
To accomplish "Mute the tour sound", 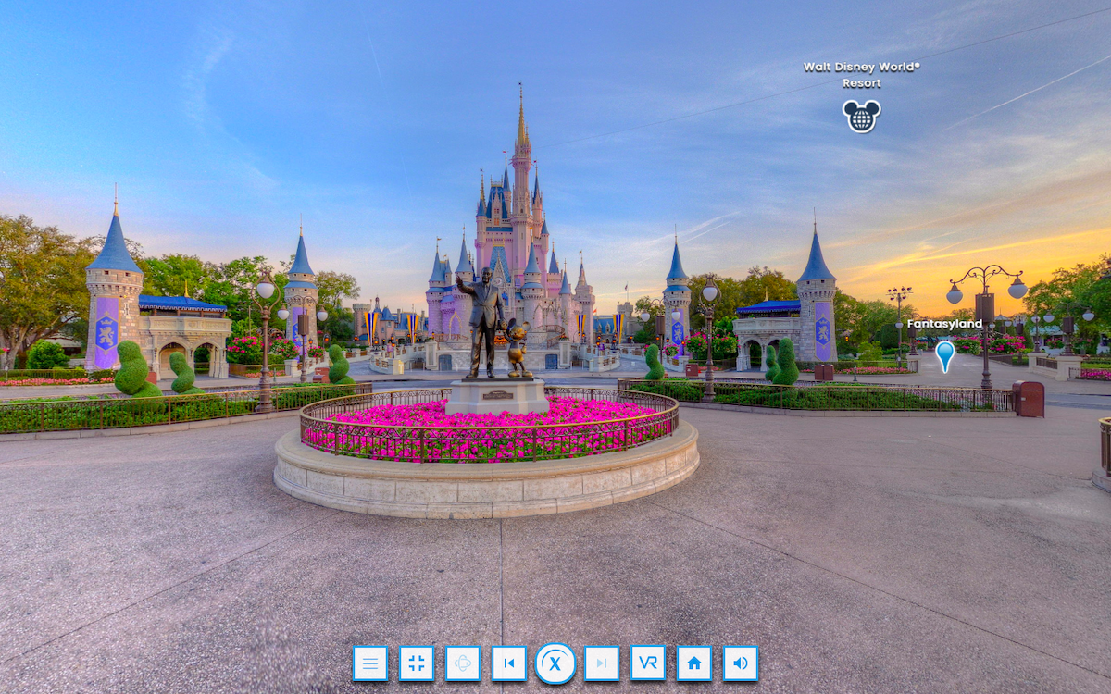I will pos(741,663).
